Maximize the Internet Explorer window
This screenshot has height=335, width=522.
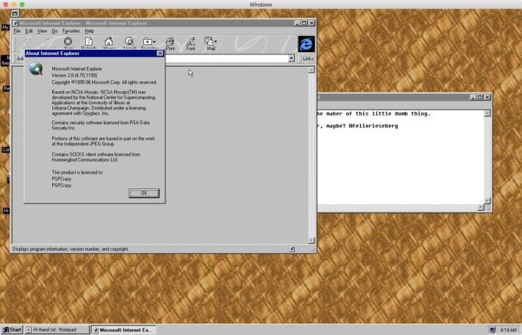coord(304,23)
